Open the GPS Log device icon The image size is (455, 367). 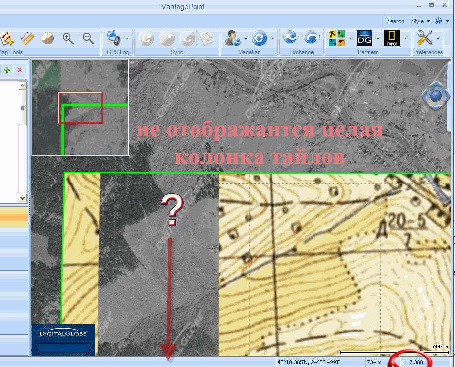pos(113,38)
